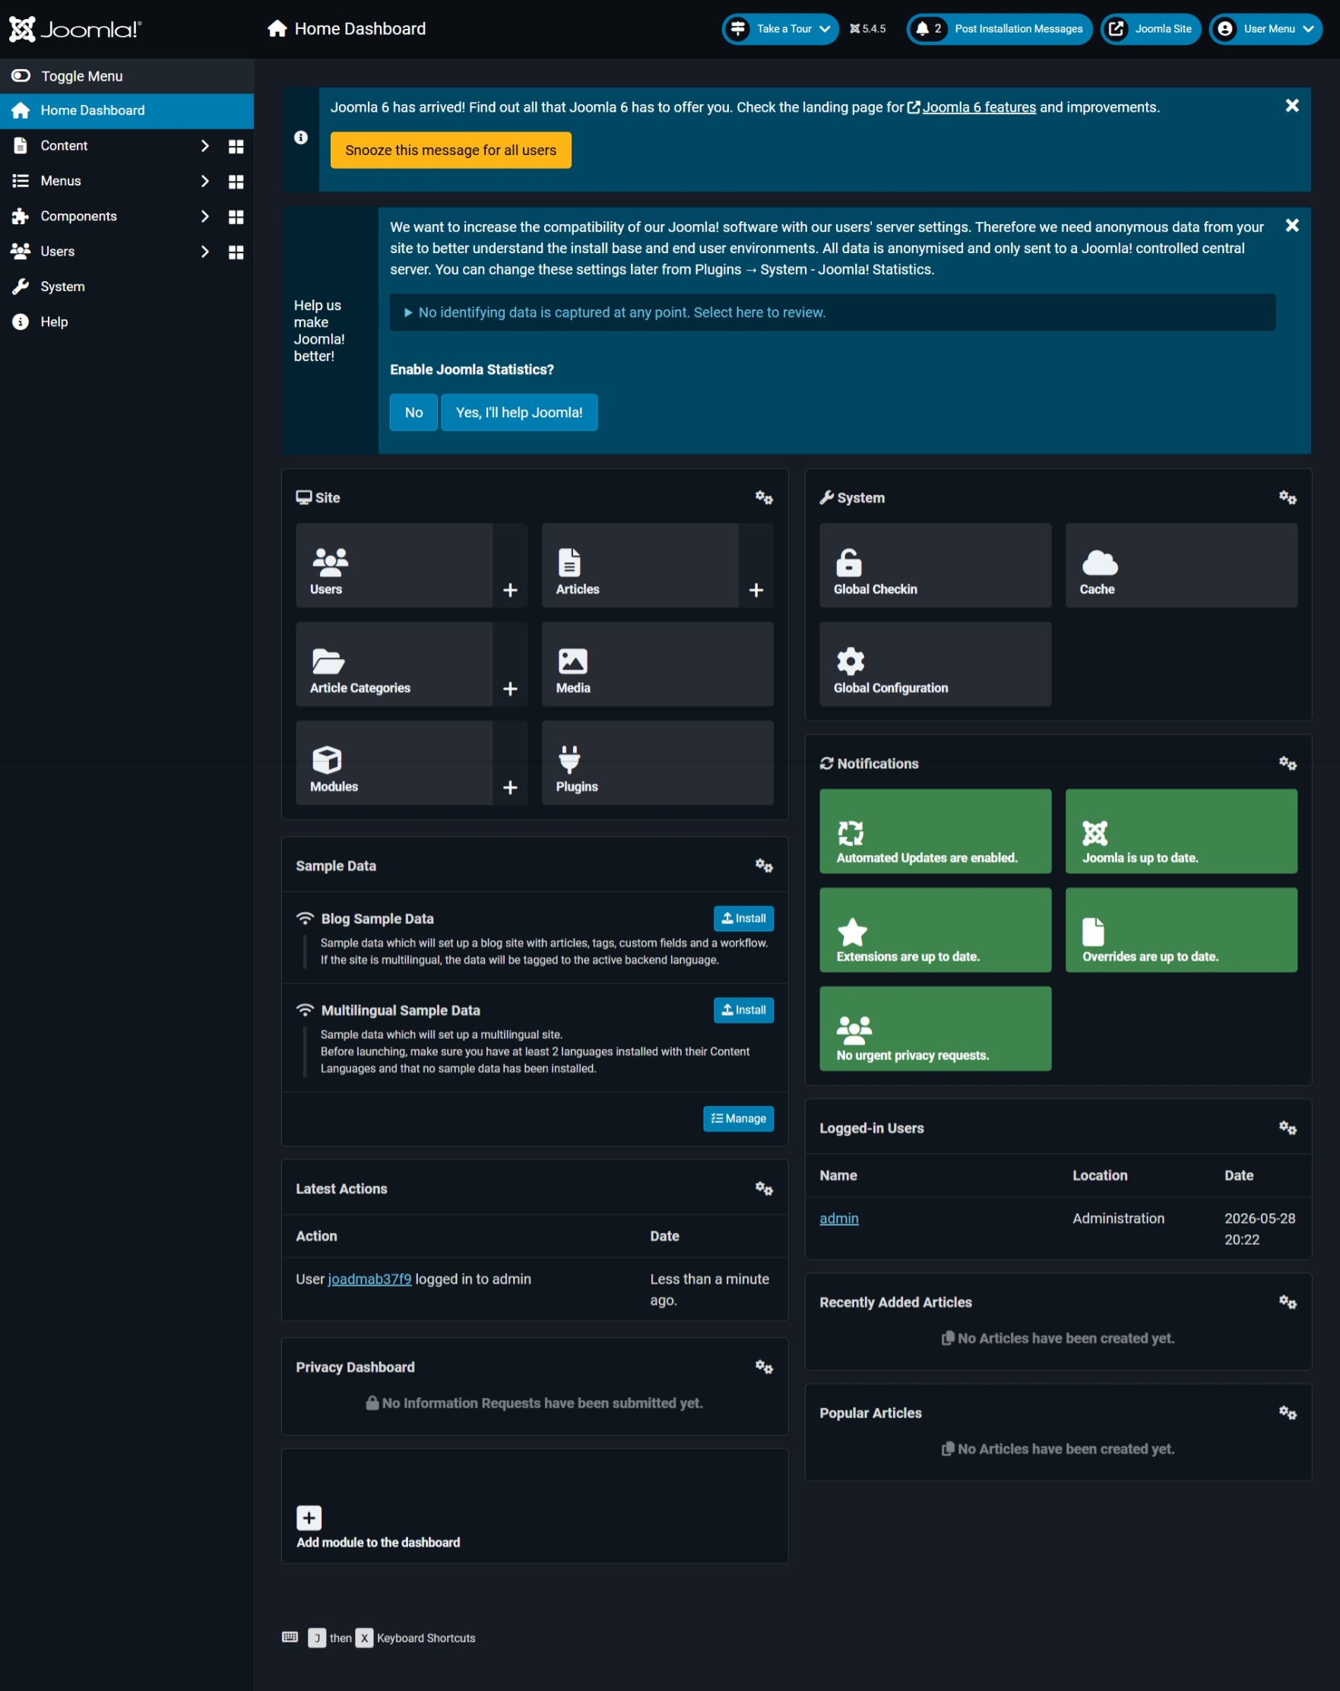Open Global Checkin tile

coord(935,565)
